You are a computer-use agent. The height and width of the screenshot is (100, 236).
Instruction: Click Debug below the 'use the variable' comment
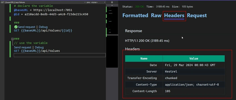click(x=39, y=47)
